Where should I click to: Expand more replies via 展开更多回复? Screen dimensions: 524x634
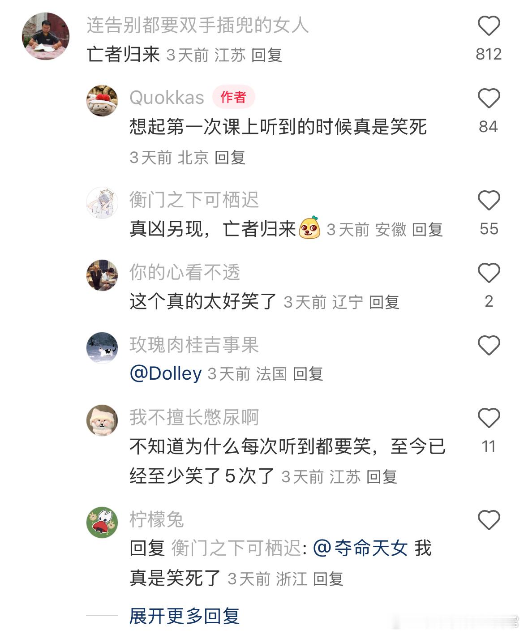click(x=185, y=616)
